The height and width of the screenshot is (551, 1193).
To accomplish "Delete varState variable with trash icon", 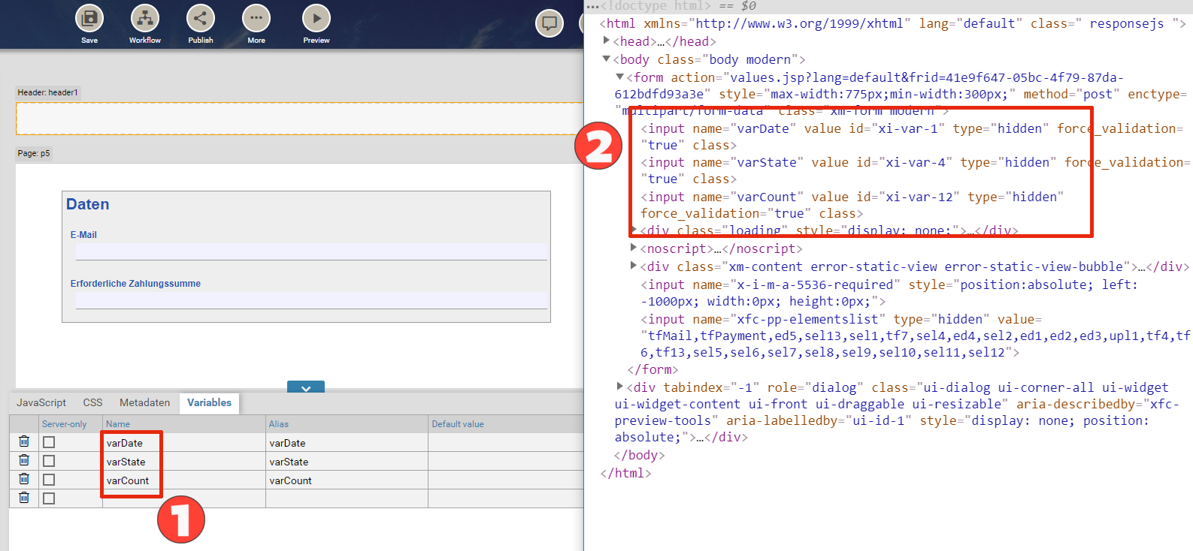I will (24, 460).
